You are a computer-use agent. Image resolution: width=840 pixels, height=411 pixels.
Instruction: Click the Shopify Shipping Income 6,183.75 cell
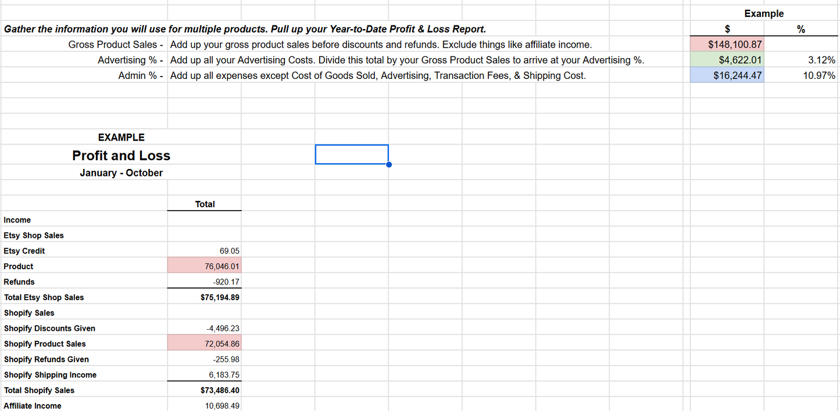pyautogui.click(x=204, y=374)
